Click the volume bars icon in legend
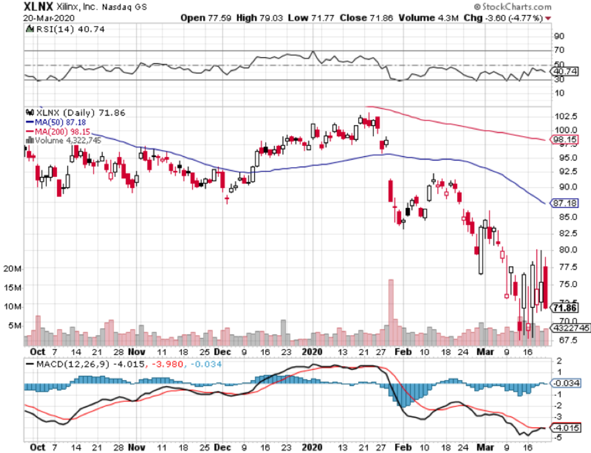The width and height of the screenshot is (591, 453). click(29, 140)
